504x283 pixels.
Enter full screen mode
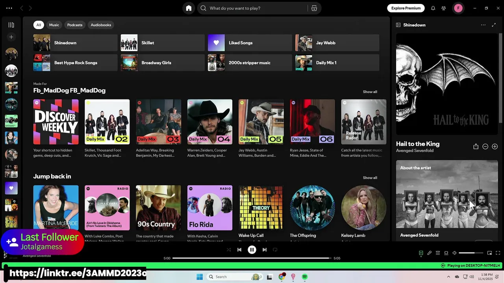498,253
